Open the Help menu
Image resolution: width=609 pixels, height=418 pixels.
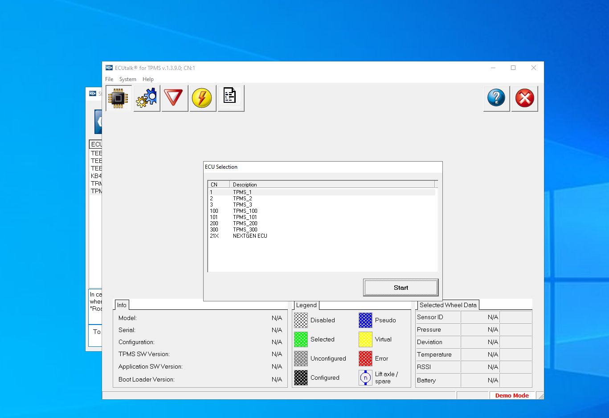[x=148, y=79]
